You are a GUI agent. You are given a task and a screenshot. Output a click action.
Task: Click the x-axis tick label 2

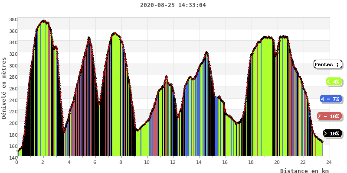(43, 163)
